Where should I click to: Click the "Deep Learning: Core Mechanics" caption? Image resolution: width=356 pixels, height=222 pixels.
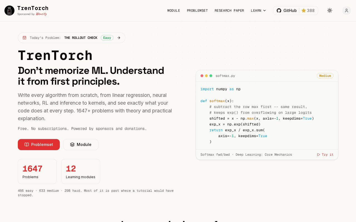click(264, 155)
